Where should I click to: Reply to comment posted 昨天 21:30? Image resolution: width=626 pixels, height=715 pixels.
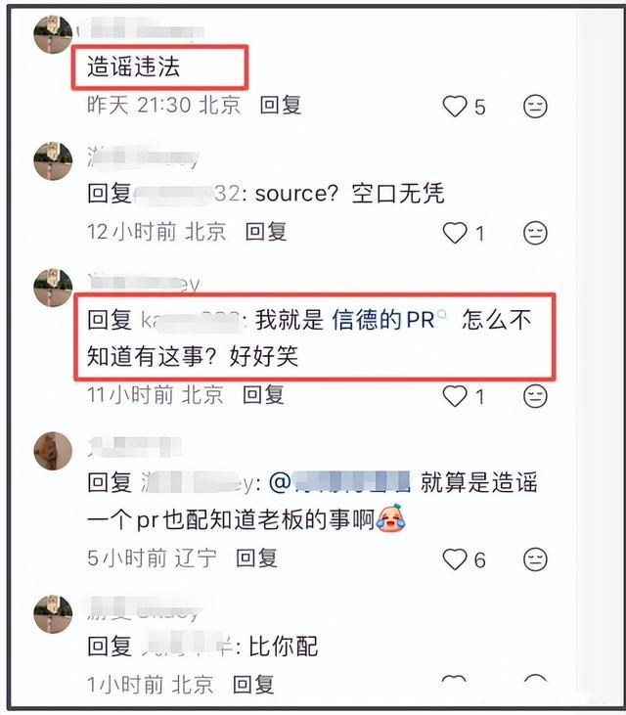(281, 106)
